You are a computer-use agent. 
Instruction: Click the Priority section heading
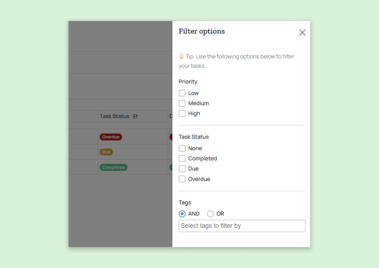188,82
